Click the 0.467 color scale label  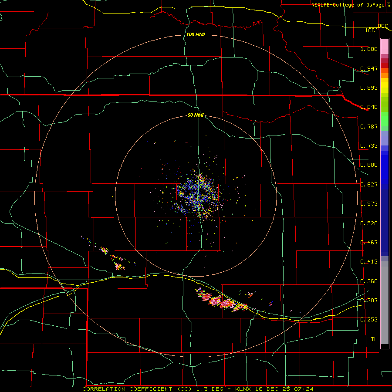tap(369, 242)
